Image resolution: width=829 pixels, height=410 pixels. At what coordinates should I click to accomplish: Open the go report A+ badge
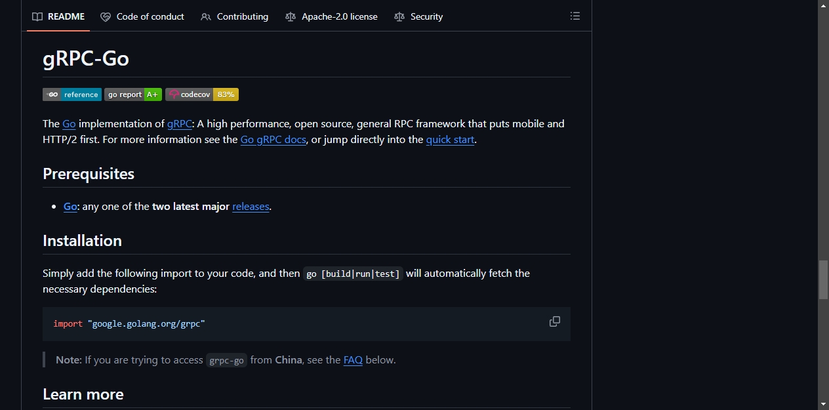point(133,94)
